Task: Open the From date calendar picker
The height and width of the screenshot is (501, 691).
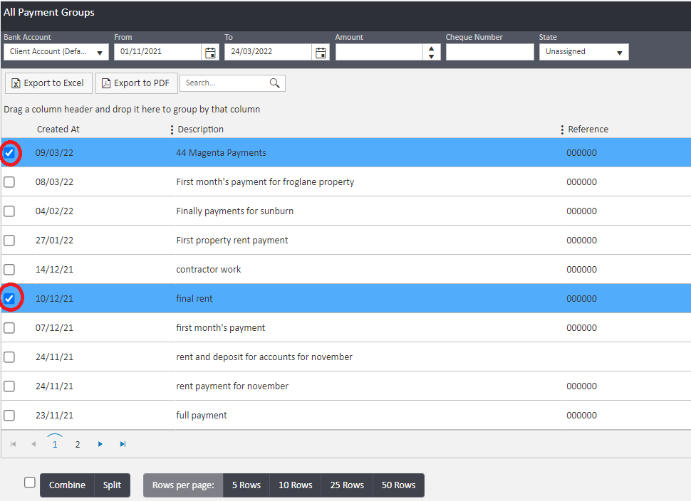Action: [x=210, y=53]
